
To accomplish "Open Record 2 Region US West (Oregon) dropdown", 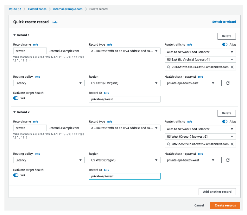I will pos(124,160).
